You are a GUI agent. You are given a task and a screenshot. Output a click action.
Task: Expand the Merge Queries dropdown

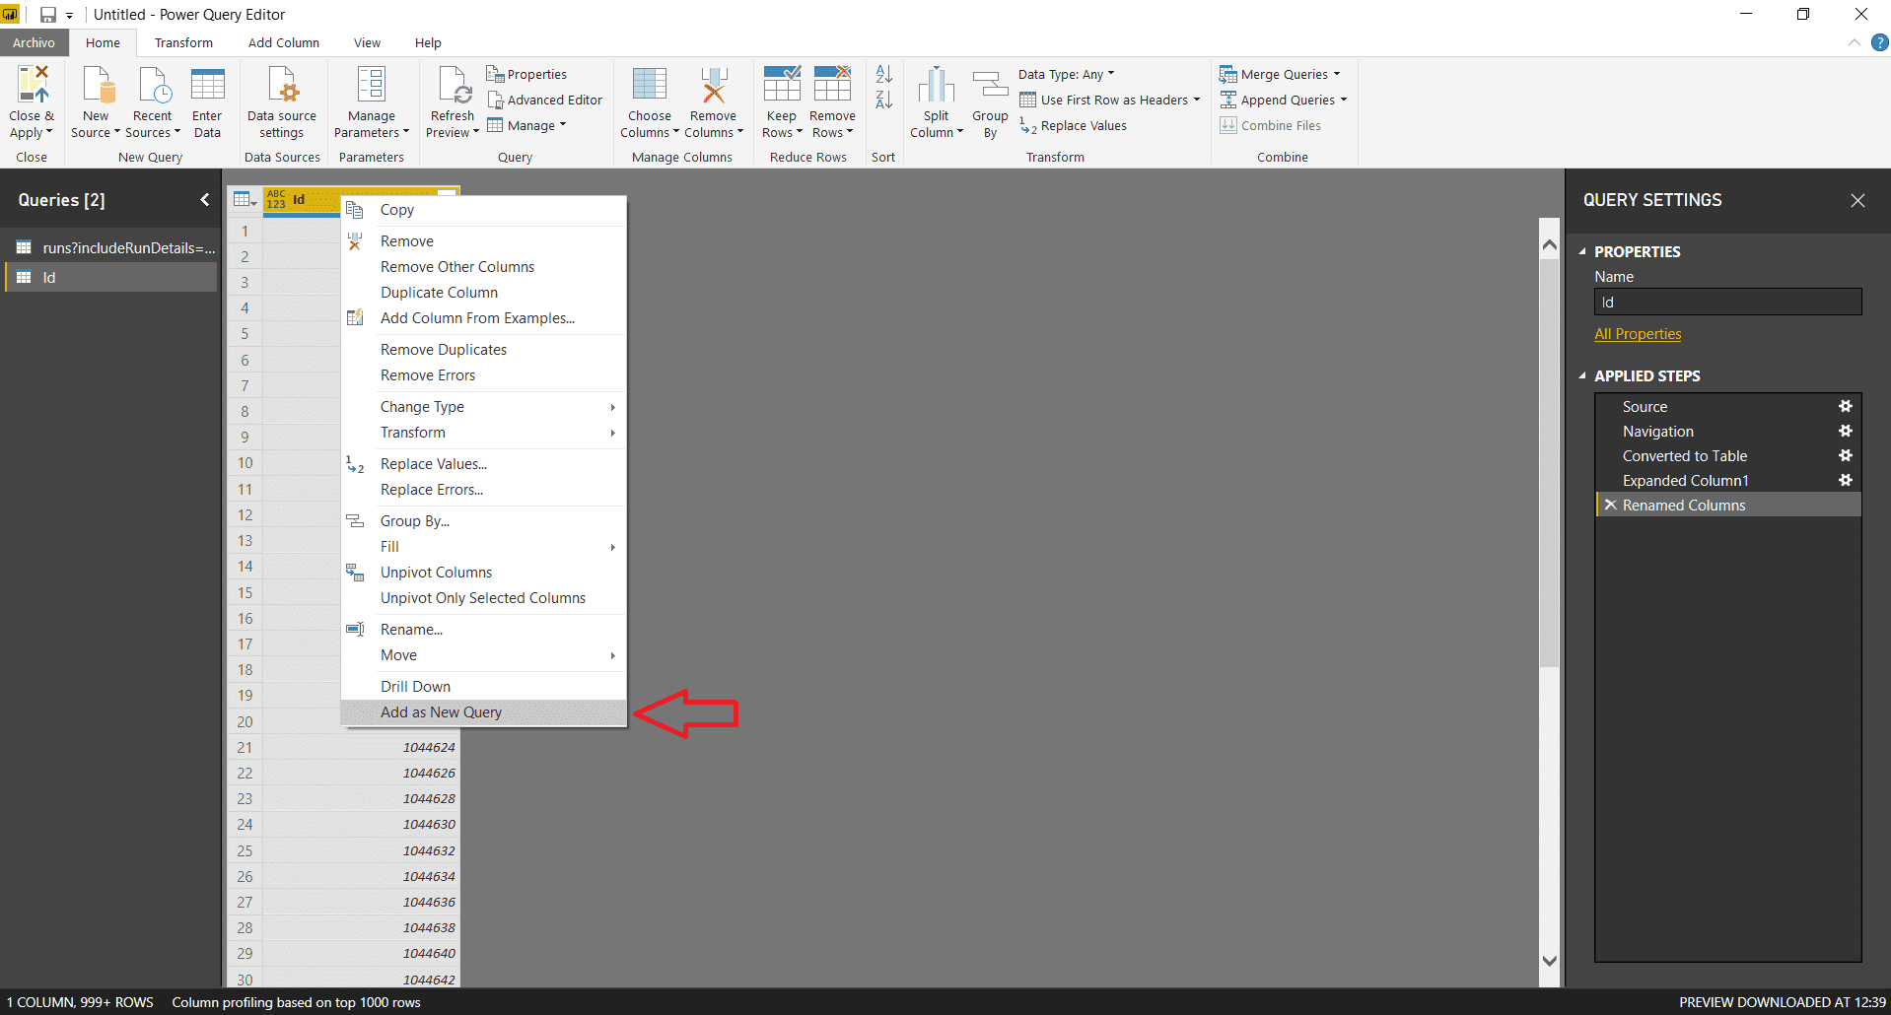1336,74
